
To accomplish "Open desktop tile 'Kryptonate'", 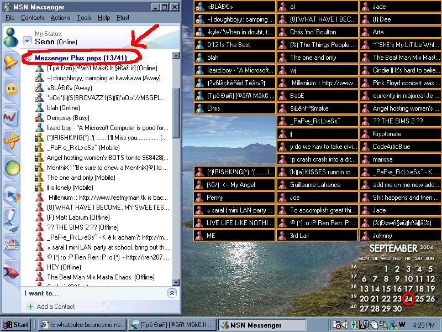I will tap(401, 134).
